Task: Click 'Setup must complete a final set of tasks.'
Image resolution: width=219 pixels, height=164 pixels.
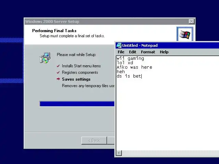Action: pos(72,36)
